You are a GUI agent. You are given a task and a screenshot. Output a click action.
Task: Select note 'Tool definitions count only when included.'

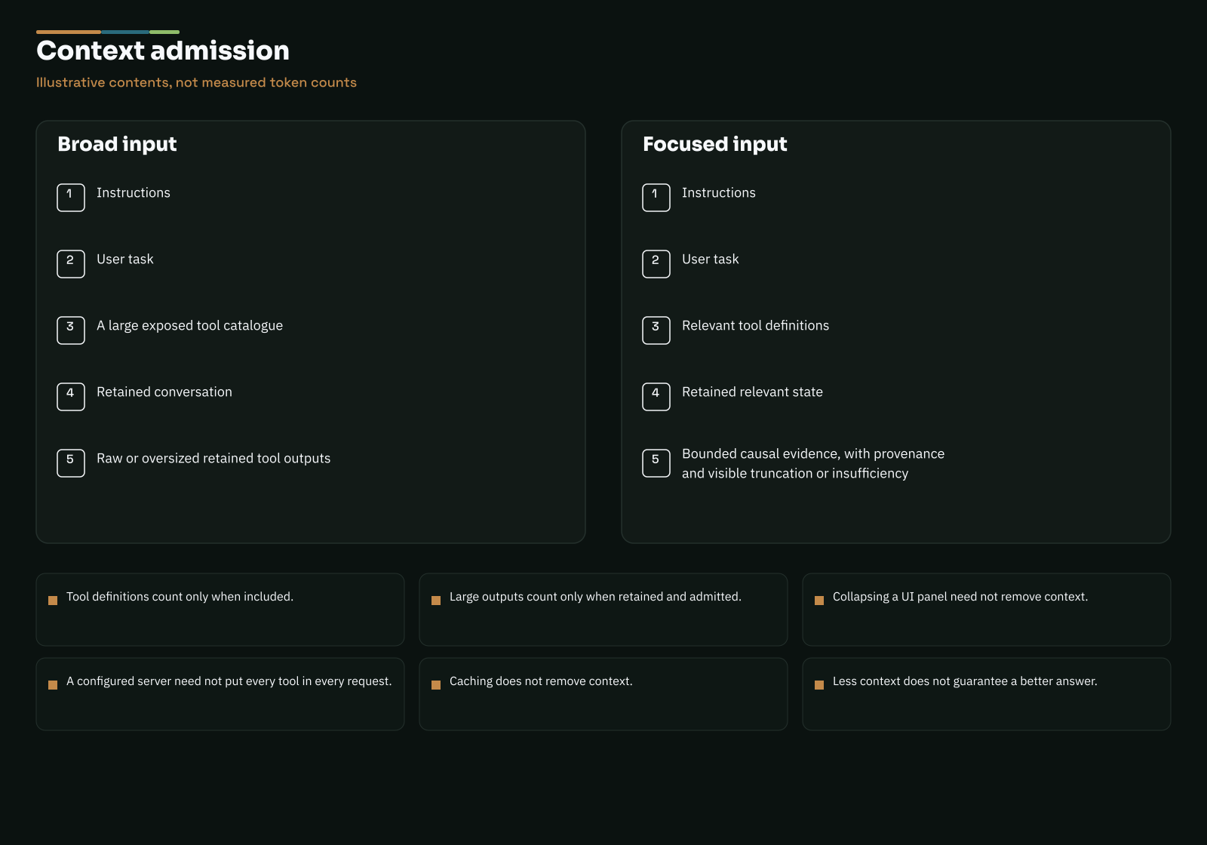point(180,597)
